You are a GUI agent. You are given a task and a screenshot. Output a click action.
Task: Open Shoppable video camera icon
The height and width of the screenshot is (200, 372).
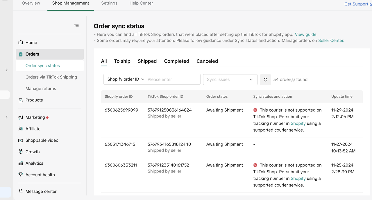[21, 140]
